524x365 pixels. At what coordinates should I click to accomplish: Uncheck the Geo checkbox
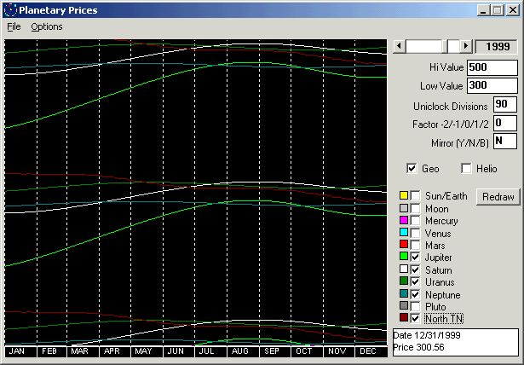(412, 168)
